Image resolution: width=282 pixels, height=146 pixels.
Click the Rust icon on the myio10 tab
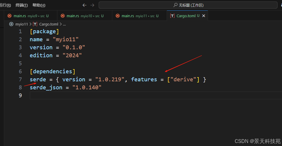[63, 16]
